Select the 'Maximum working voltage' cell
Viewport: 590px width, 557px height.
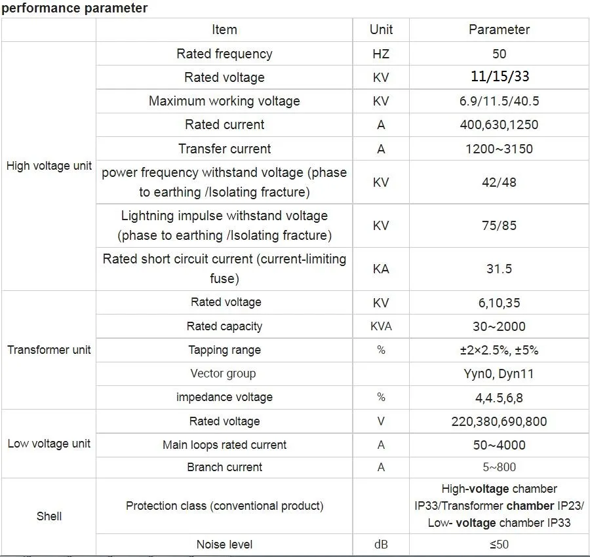[224, 101]
